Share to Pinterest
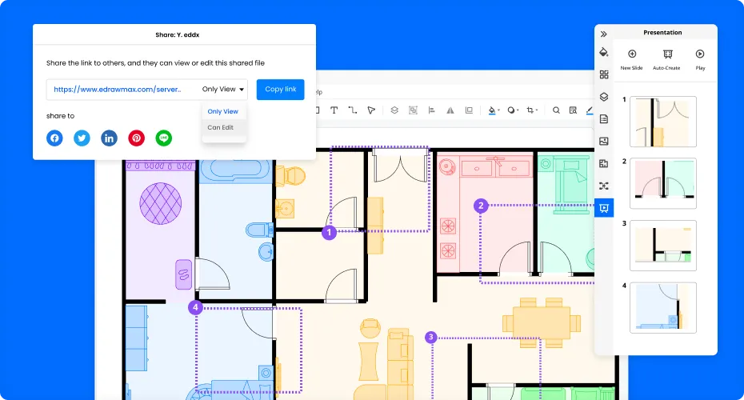Image resolution: width=744 pixels, height=400 pixels. 137,138
